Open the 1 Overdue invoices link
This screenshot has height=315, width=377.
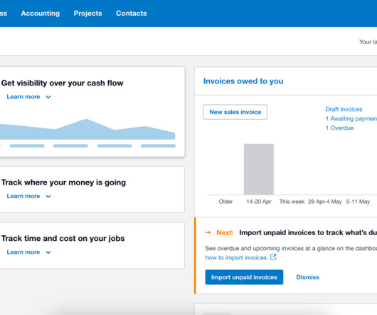tap(339, 128)
